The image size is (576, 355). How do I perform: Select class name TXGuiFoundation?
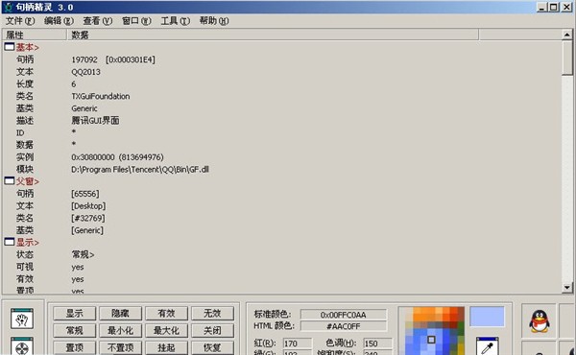pos(100,96)
